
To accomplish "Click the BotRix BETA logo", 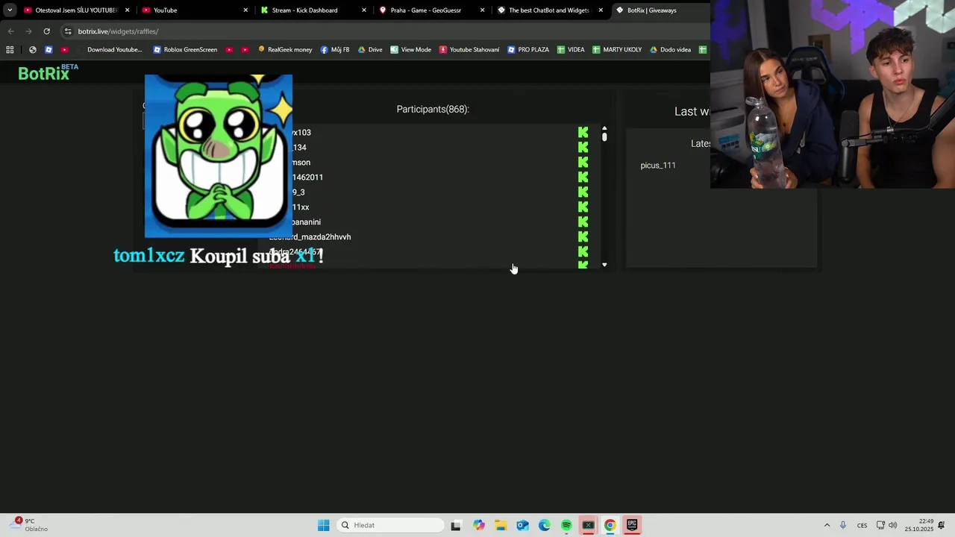I will pyautogui.click(x=48, y=72).
